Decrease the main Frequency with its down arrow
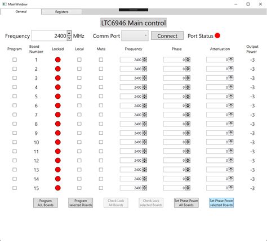Image resolution: width=267 pixels, height=241 pixels. [x=69, y=38]
